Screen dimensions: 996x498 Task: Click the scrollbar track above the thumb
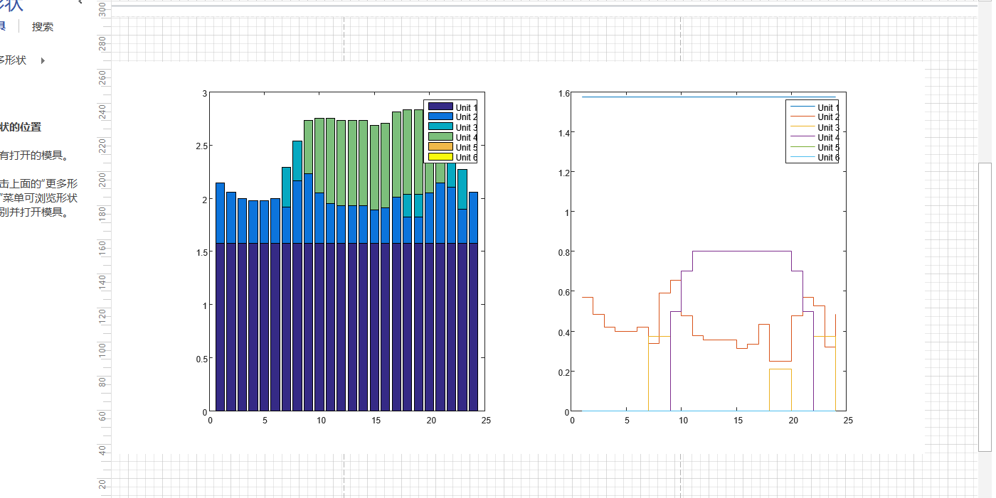[985, 85]
